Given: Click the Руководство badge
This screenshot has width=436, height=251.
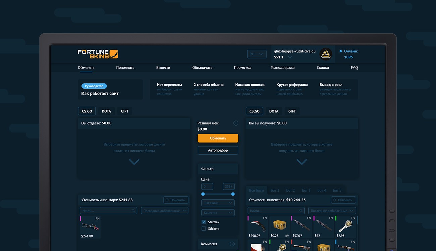Looking at the screenshot, I should click(94, 86).
